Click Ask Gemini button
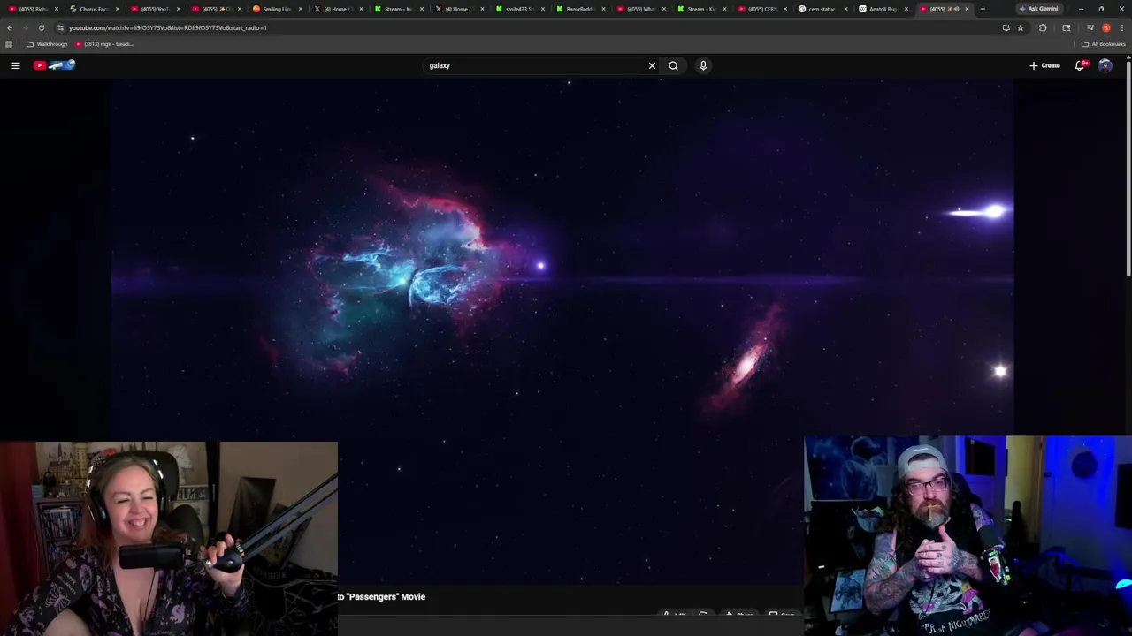Screen dimensions: 1132x636 pos(1038,9)
